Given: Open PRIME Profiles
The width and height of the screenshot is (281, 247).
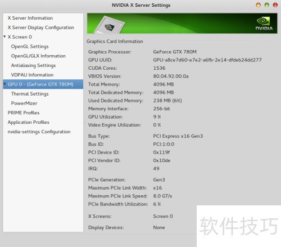Looking at the screenshot, I should (24, 113).
